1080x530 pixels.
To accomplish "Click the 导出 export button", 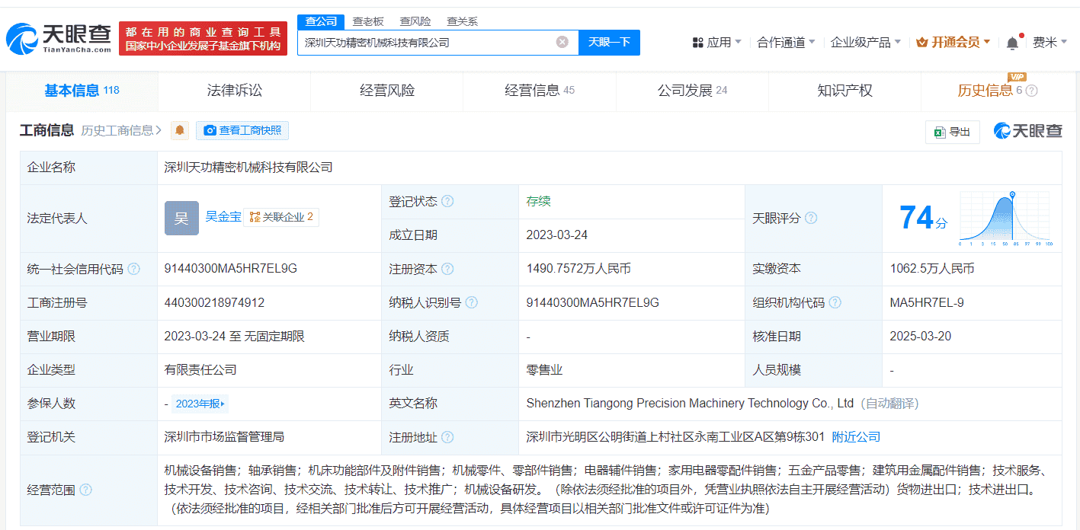I will pyautogui.click(x=952, y=132).
